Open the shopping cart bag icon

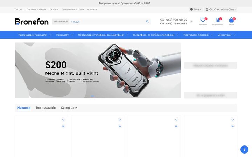point(231,20)
